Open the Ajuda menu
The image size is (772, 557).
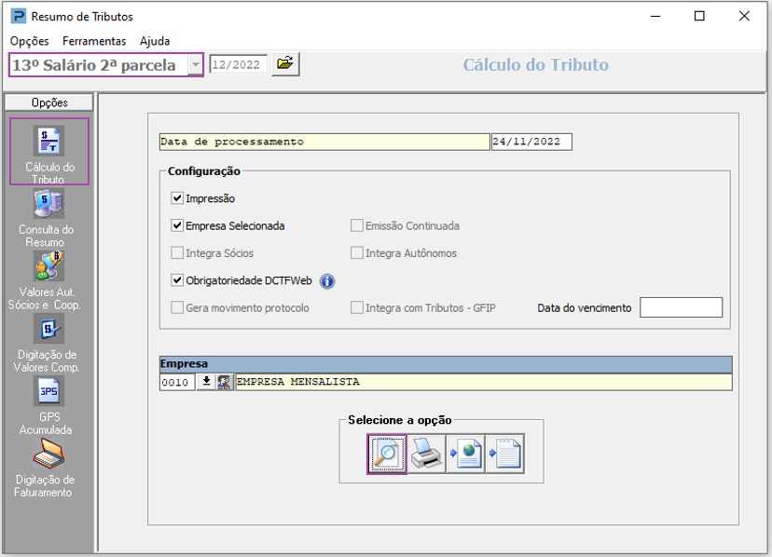(x=155, y=41)
